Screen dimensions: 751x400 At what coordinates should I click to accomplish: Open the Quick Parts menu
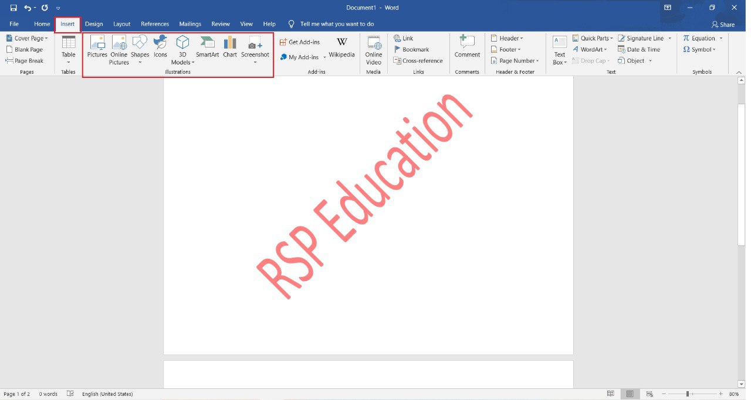coord(593,39)
